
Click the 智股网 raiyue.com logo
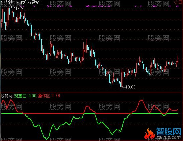pyautogui.click(x=163, y=134)
